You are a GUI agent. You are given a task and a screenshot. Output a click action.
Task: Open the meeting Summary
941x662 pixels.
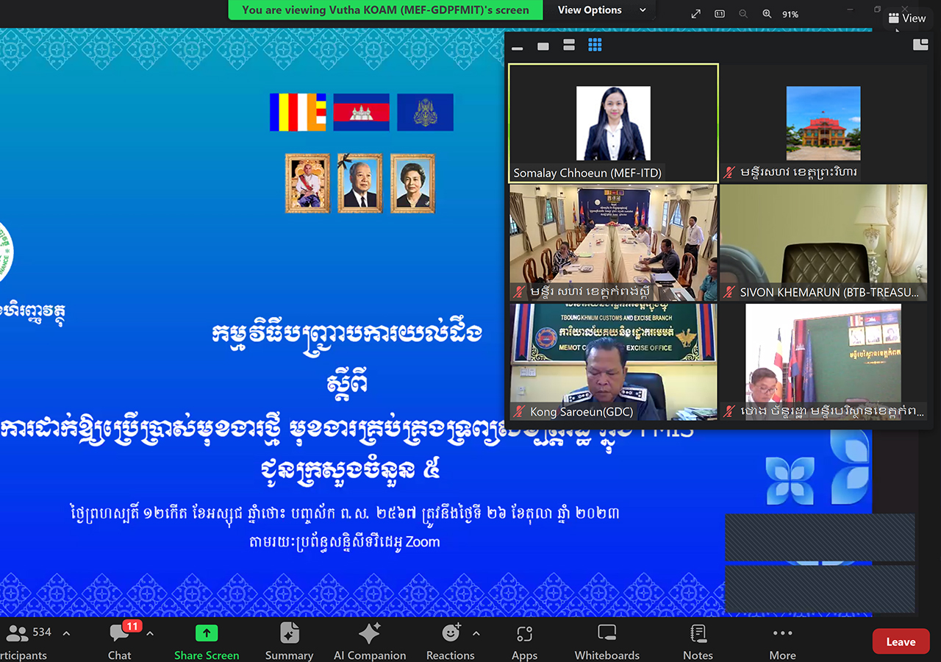tap(289, 641)
